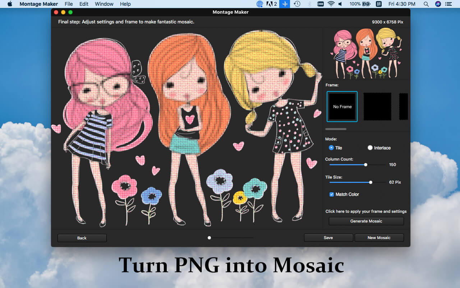The width and height of the screenshot is (460, 288).
Task: Click the 62 Pix tile size value
Action: pyautogui.click(x=395, y=182)
